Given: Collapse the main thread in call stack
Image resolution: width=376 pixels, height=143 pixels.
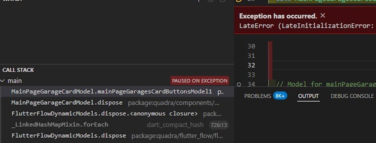Looking at the screenshot, I should pos(2,81).
